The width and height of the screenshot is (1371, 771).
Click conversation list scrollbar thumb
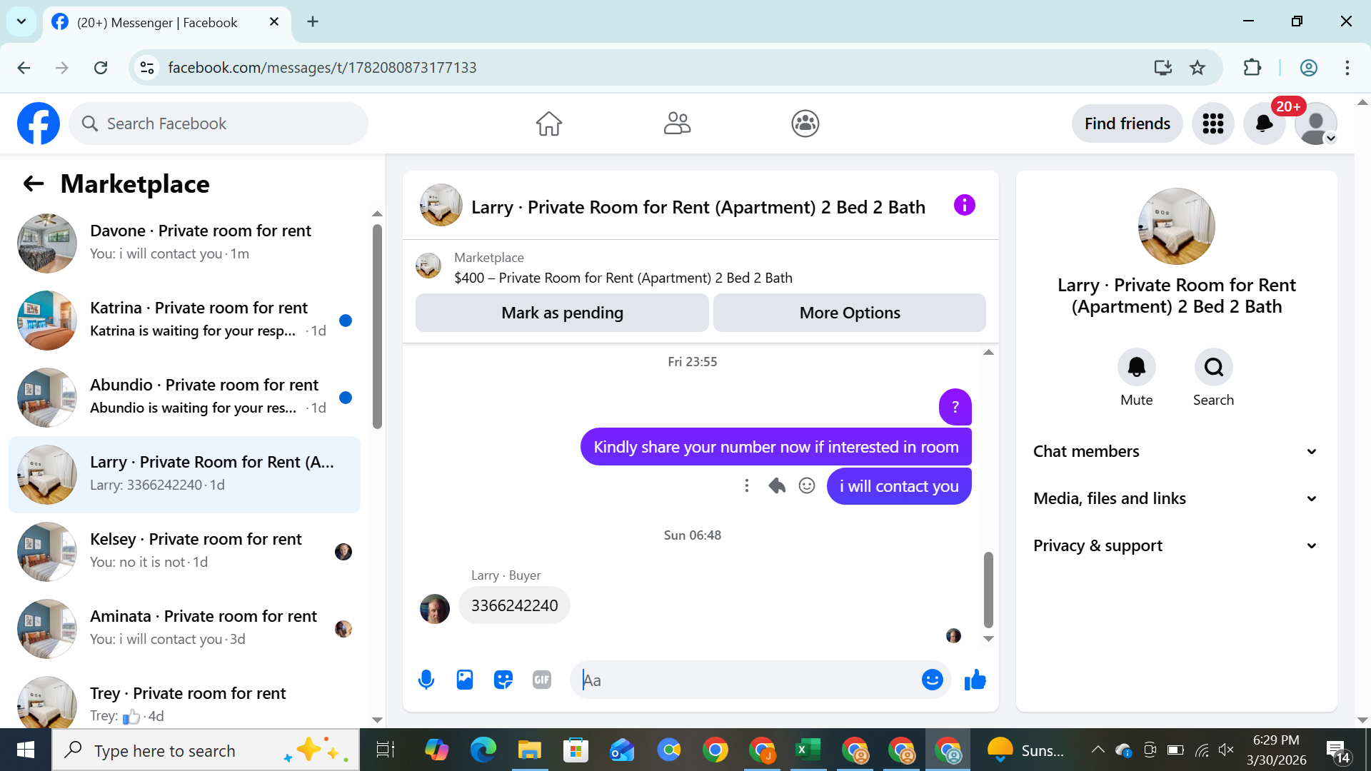click(x=377, y=326)
